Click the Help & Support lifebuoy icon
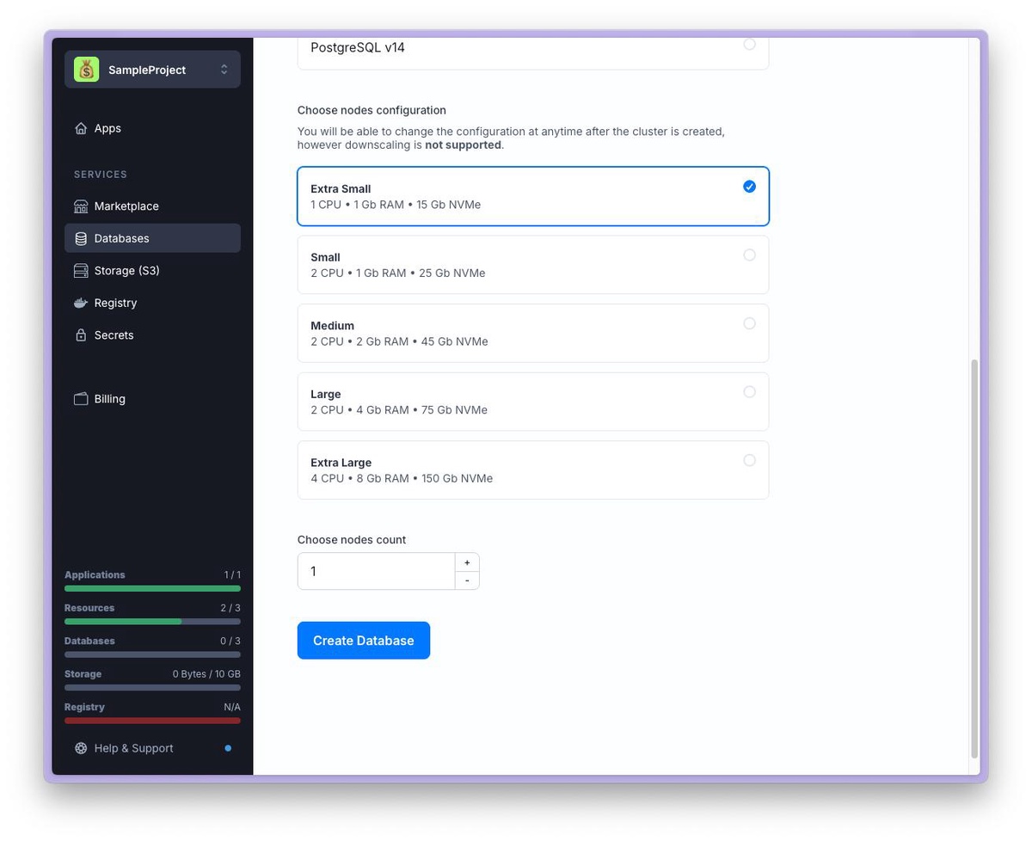The width and height of the screenshot is (1032, 841). point(81,748)
